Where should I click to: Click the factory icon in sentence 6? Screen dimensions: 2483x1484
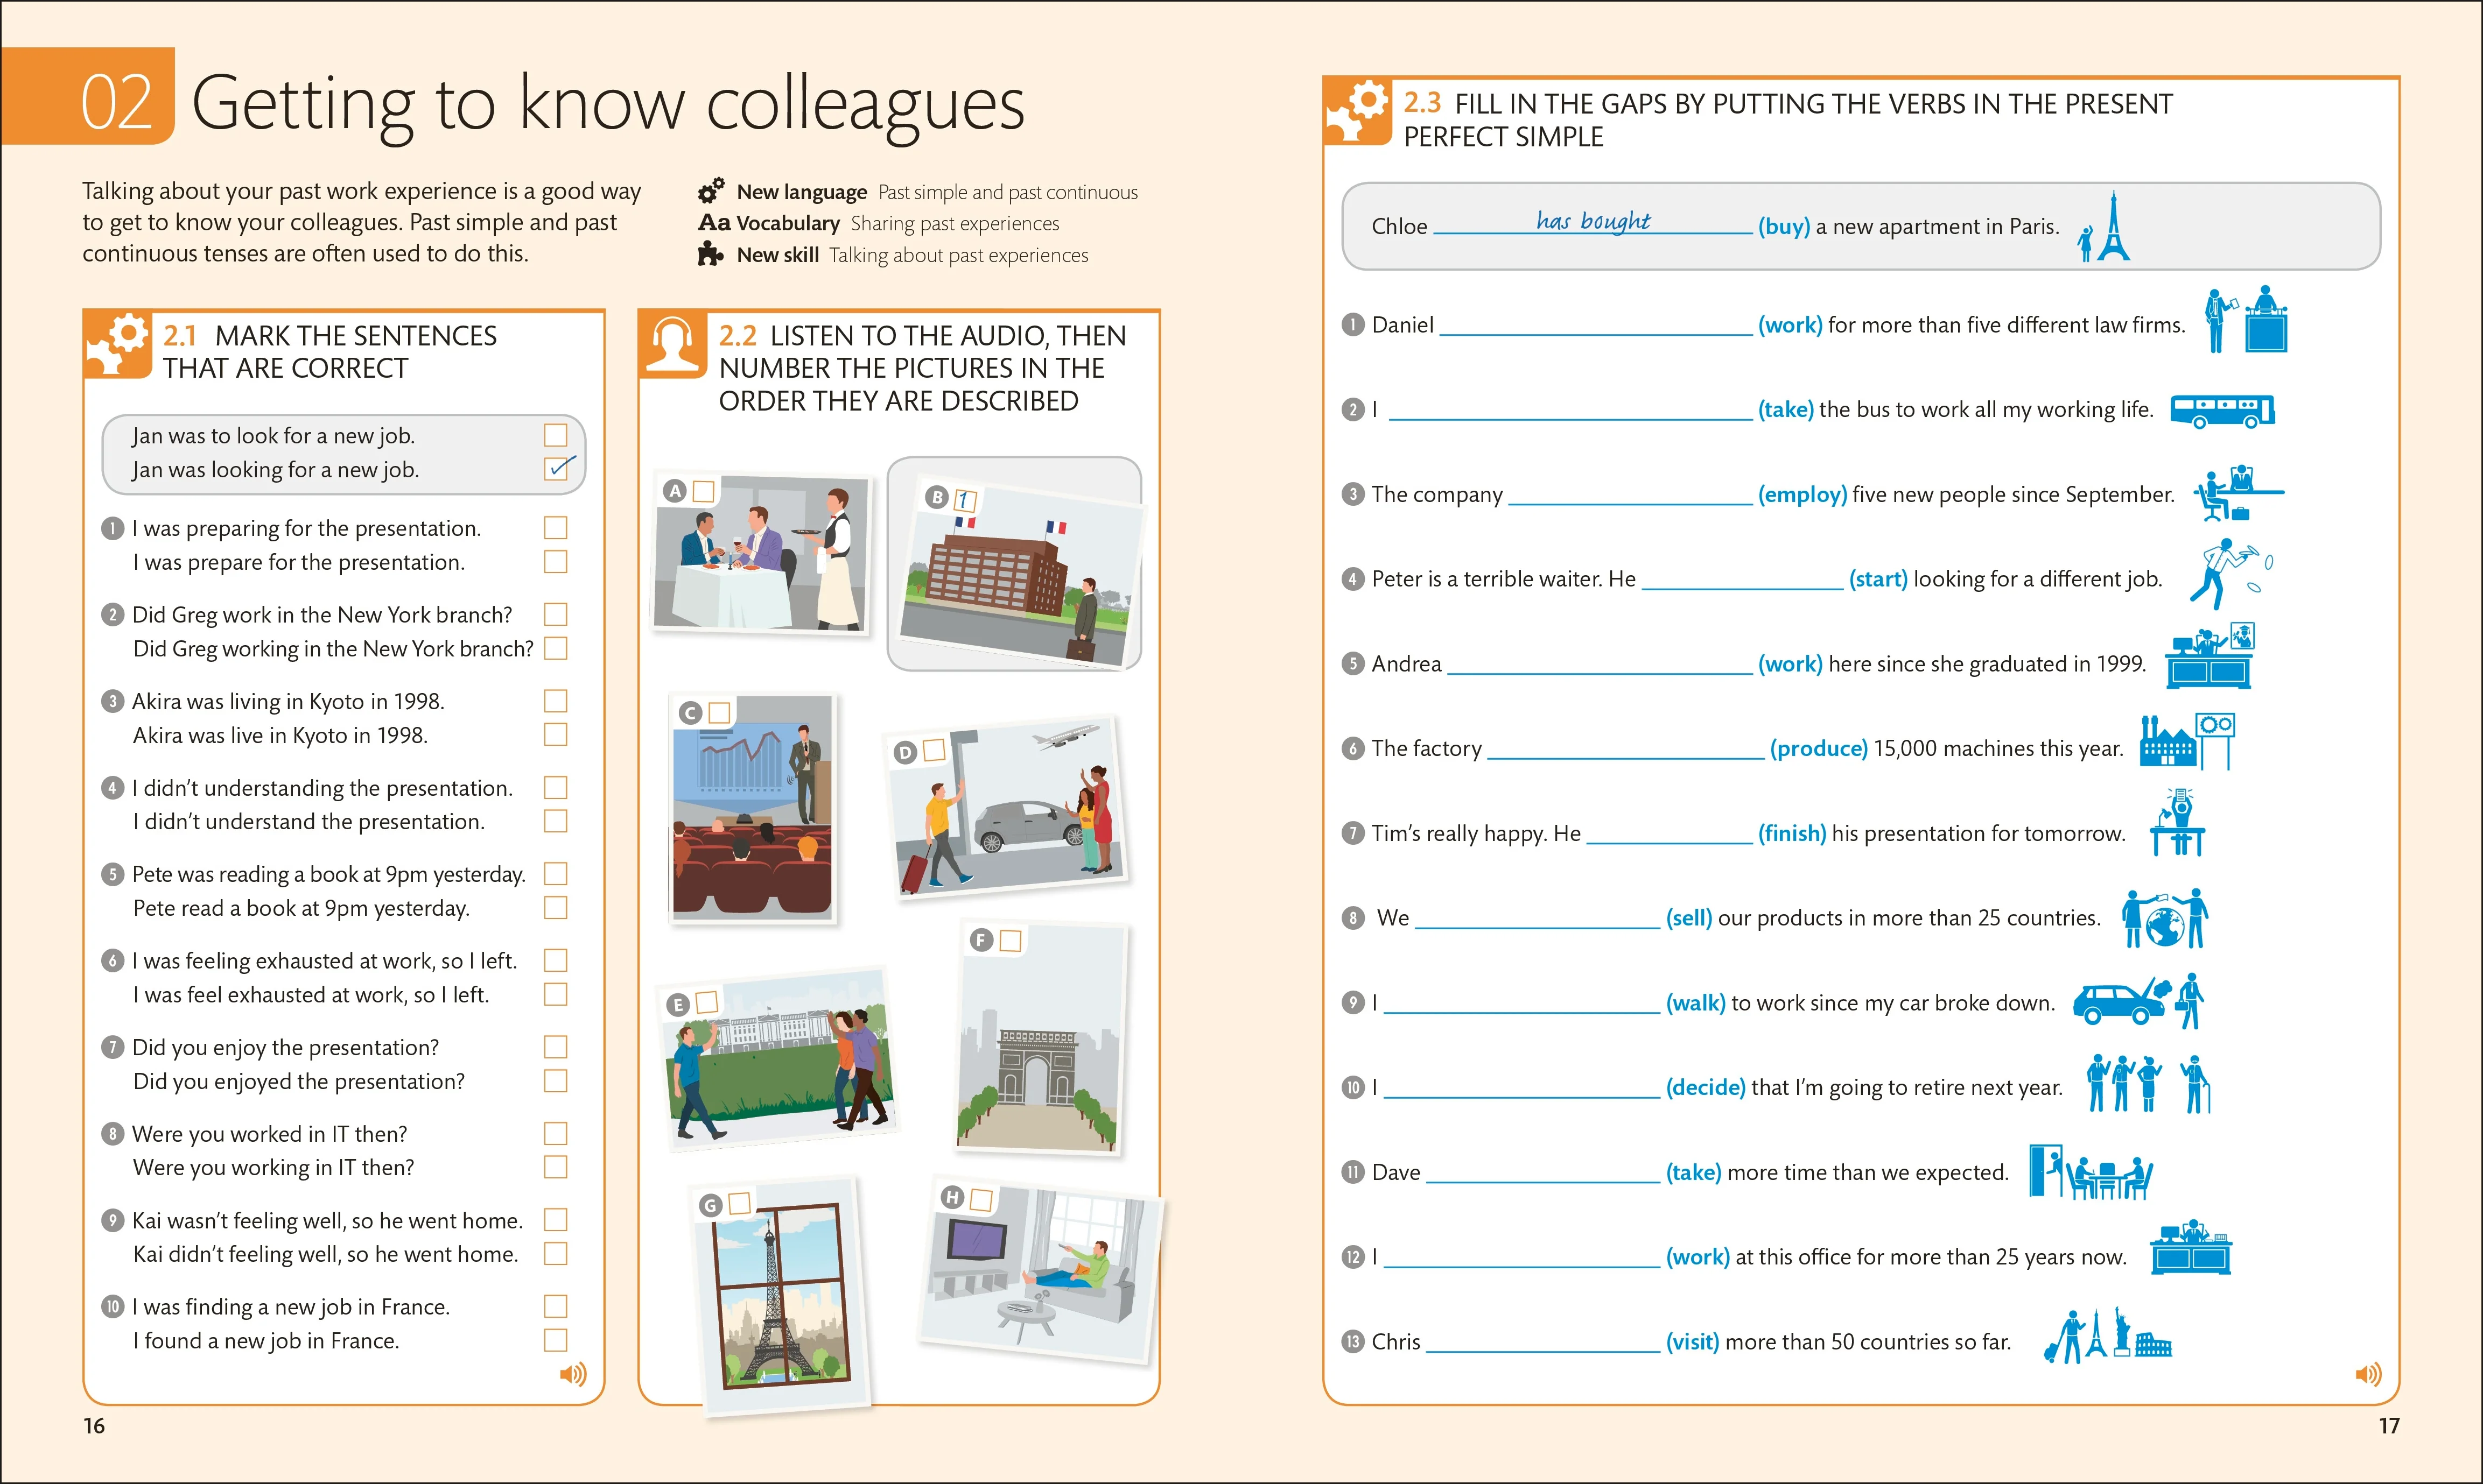coord(2187,741)
